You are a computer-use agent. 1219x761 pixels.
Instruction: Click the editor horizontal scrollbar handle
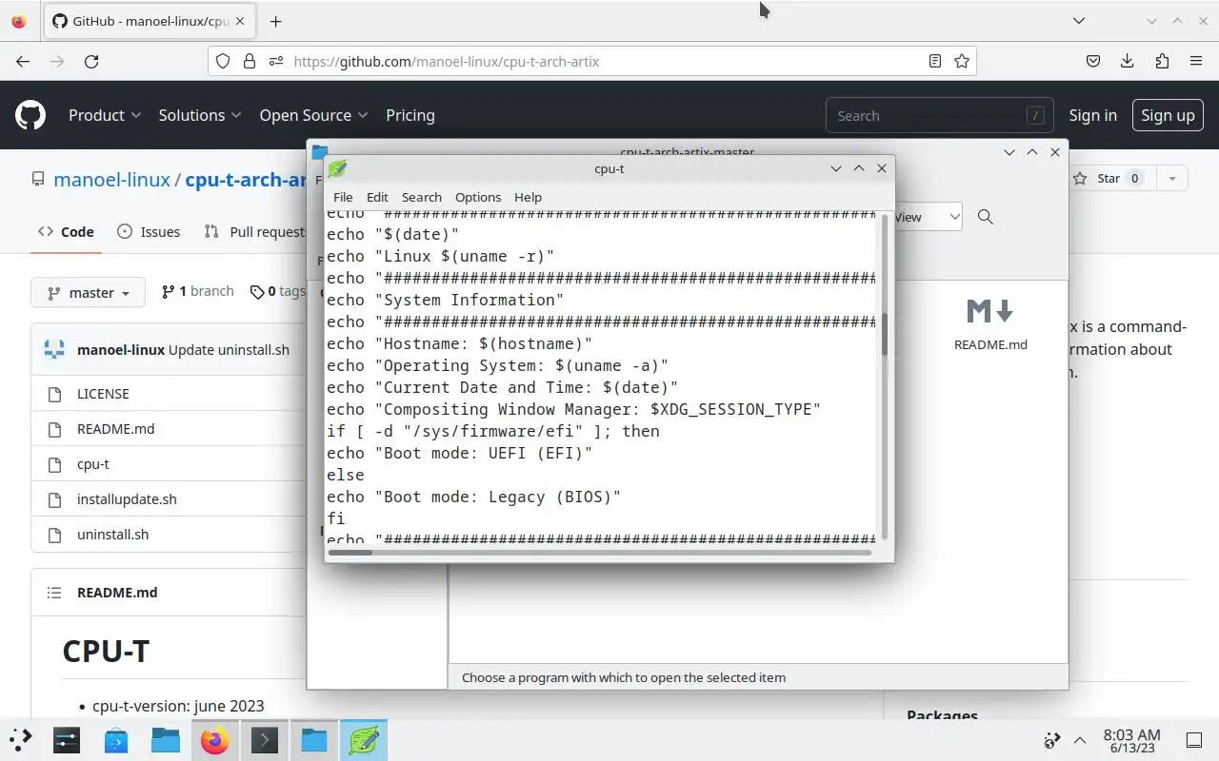pos(349,551)
